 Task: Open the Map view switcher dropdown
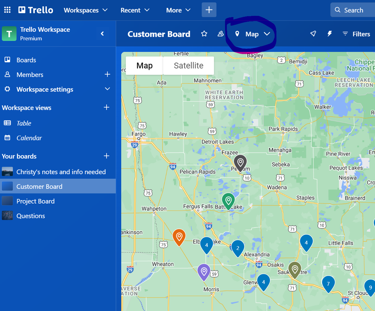pyautogui.click(x=253, y=34)
